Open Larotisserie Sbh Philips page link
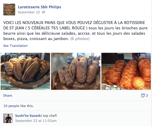Image resolution: width=152 pixels, height=126 pixels. [39, 7]
